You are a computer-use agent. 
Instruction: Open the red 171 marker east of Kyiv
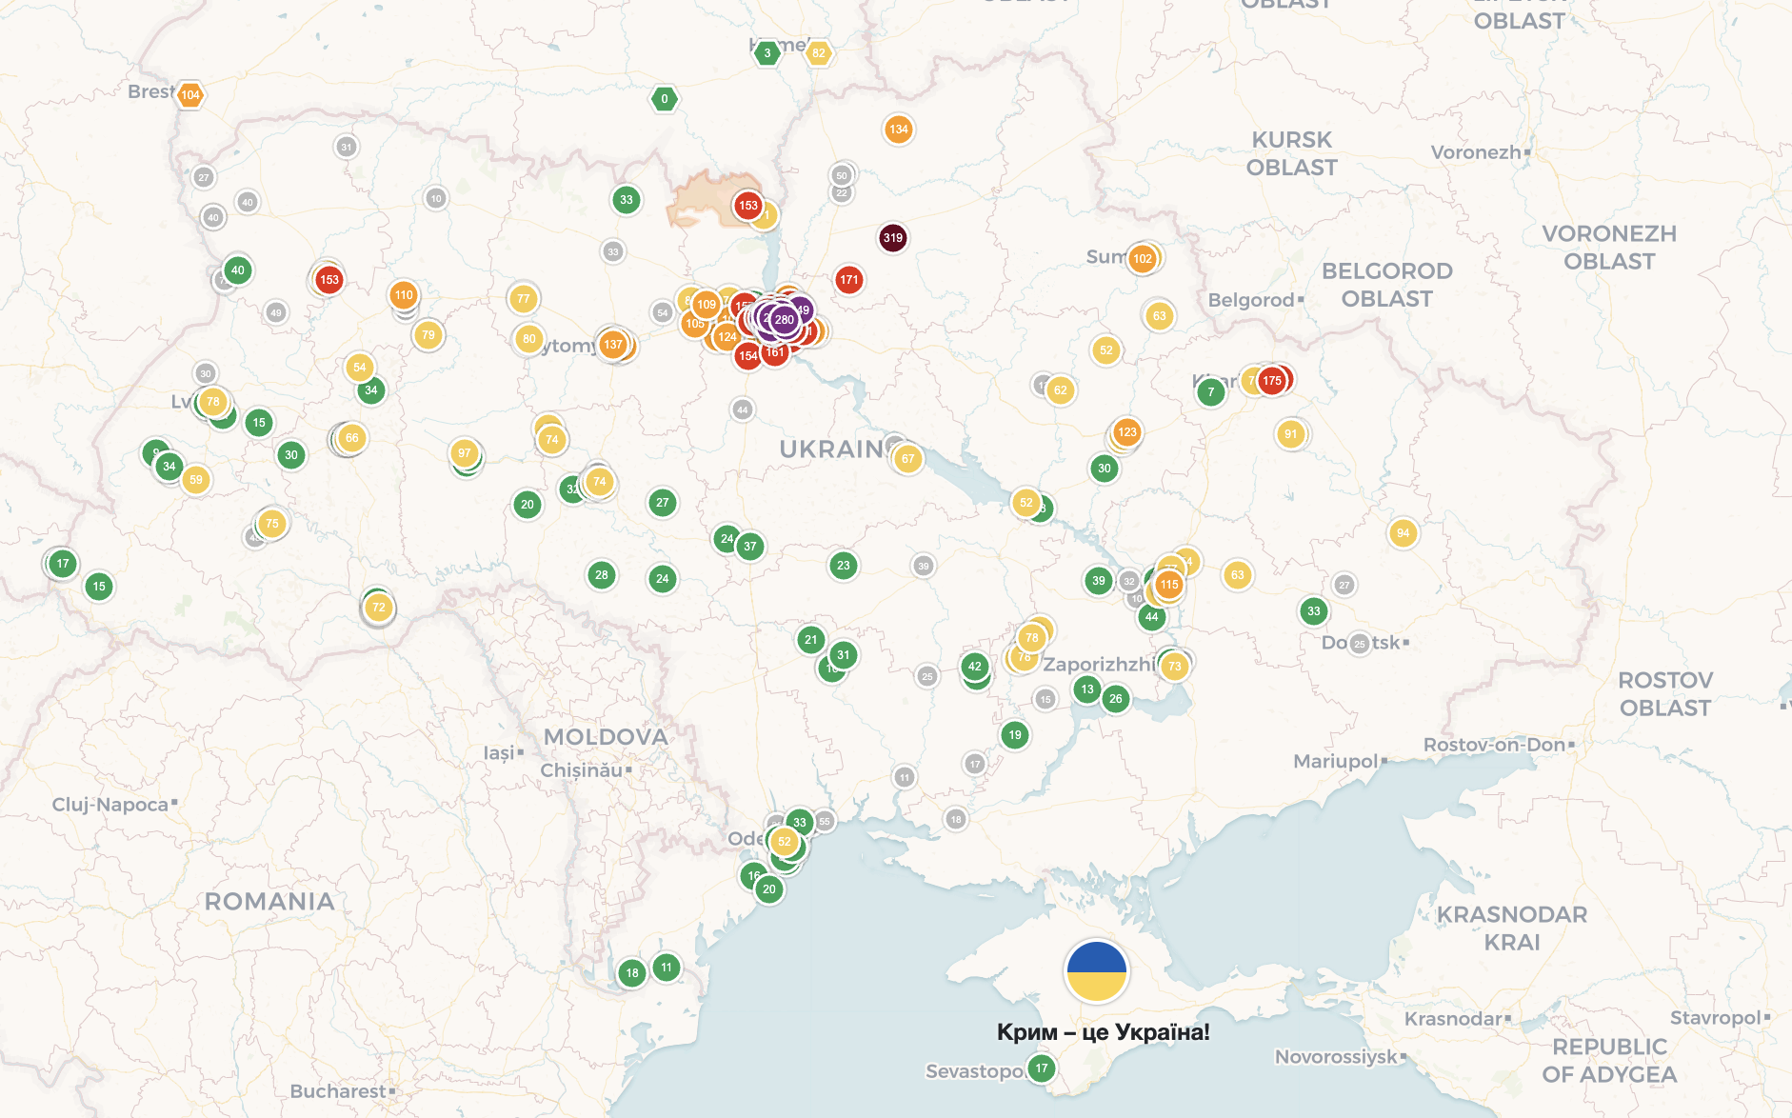tap(850, 280)
